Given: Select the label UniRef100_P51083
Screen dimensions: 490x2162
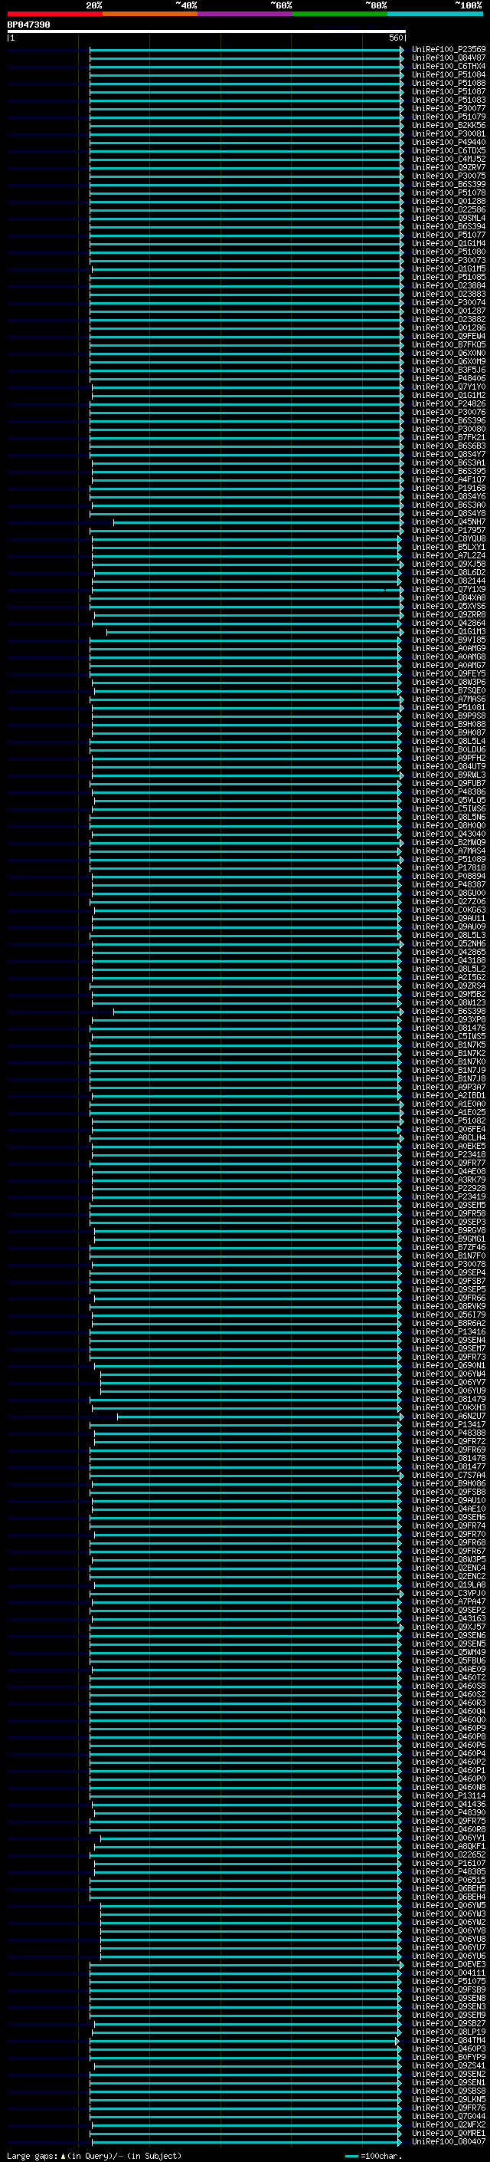Looking at the screenshot, I should 449,100.
